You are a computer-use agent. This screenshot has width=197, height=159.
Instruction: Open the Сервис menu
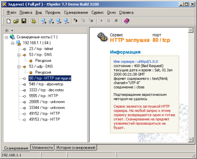coord(98,13)
